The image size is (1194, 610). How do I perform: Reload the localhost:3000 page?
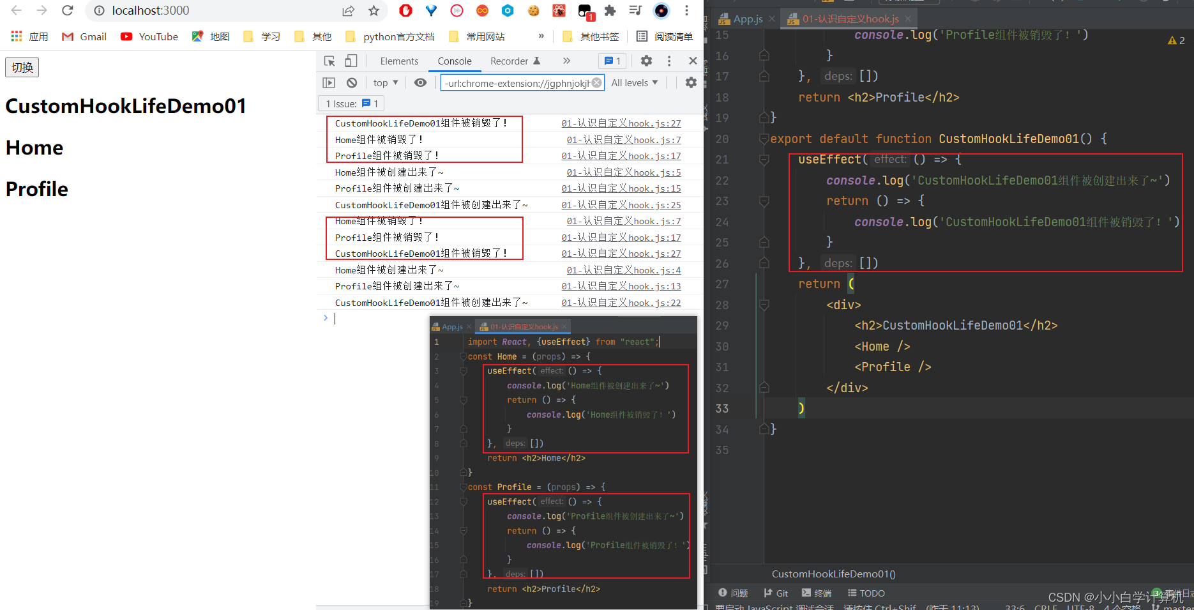[68, 10]
